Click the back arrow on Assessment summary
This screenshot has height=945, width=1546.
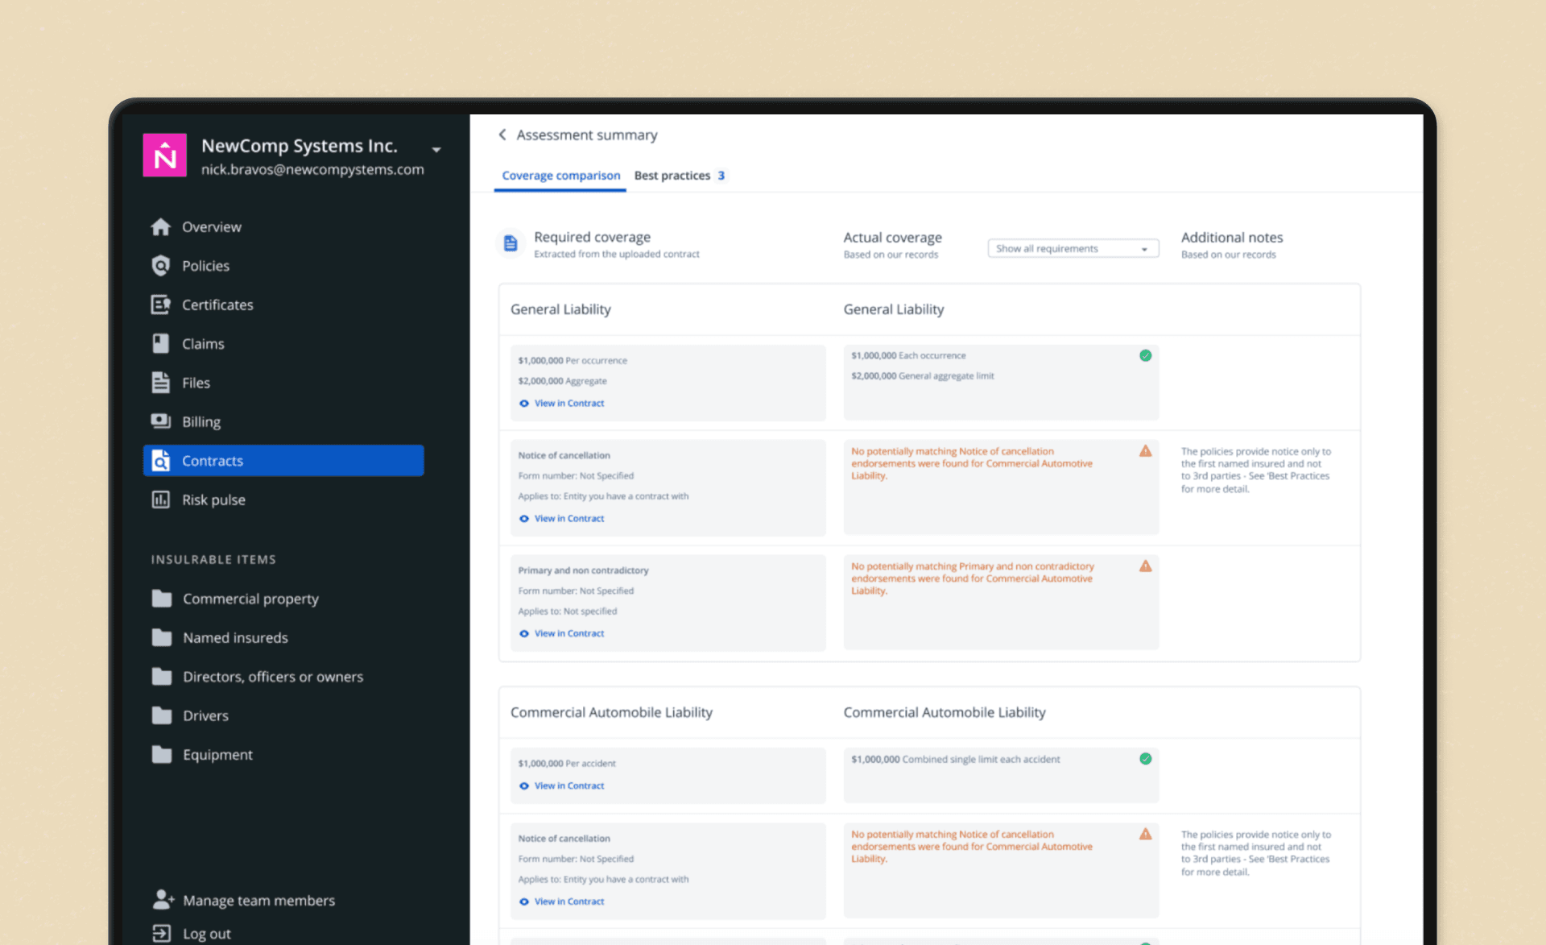point(502,135)
